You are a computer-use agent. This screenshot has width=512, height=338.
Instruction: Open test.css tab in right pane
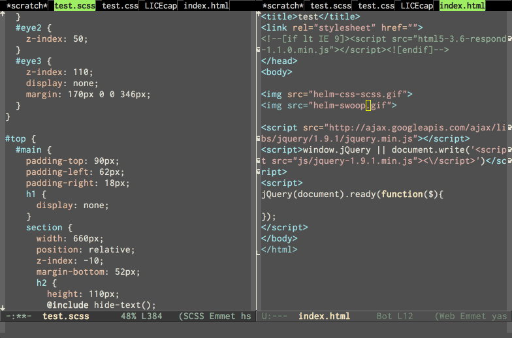(376, 6)
